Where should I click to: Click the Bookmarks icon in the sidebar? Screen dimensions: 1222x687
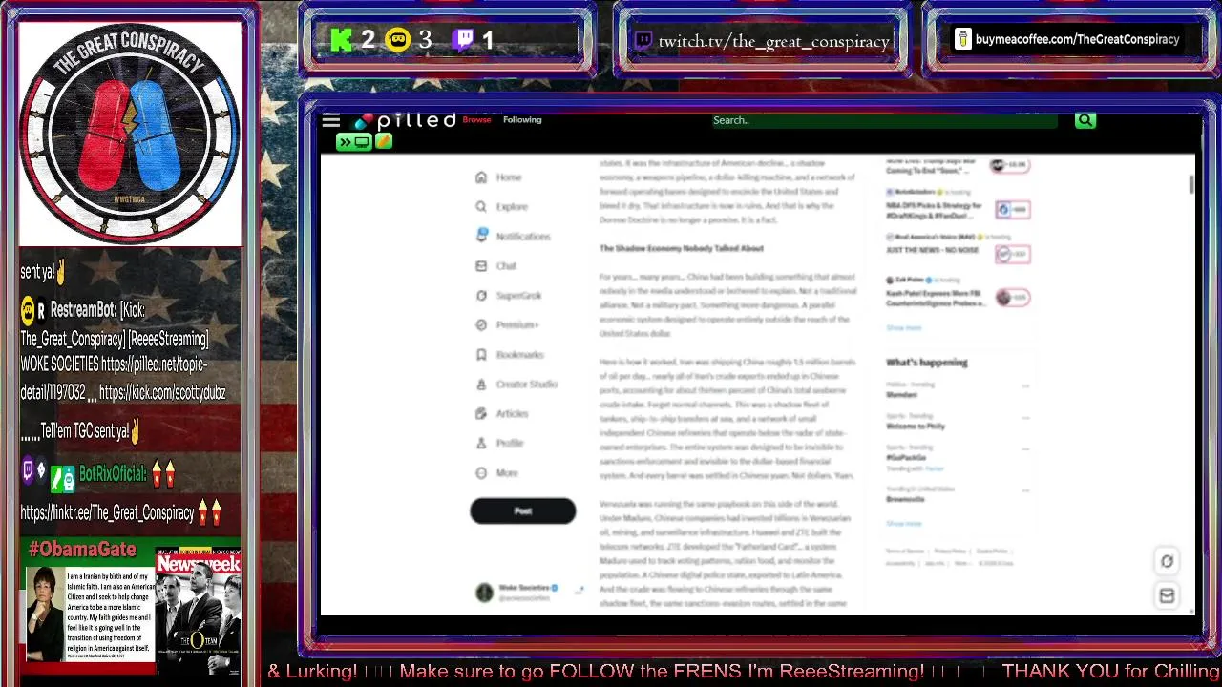tap(481, 355)
